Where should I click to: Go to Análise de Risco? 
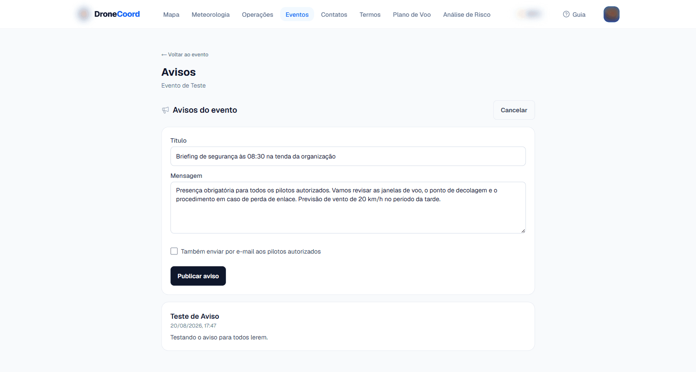pos(466,15)
